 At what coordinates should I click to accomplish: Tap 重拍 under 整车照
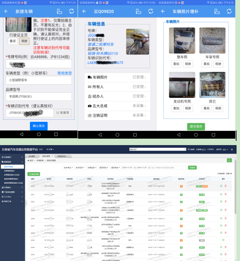(x=176, y=64)
